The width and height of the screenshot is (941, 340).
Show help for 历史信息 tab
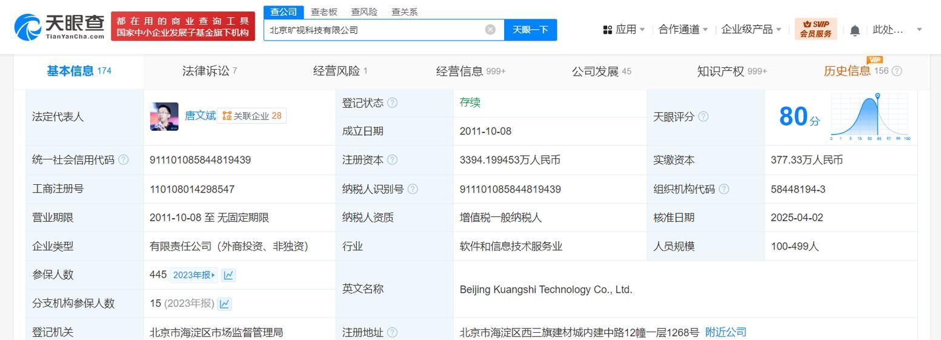coord(897,71)
